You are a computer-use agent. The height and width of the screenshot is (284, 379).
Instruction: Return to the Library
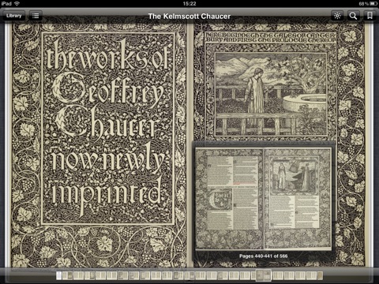14,16
